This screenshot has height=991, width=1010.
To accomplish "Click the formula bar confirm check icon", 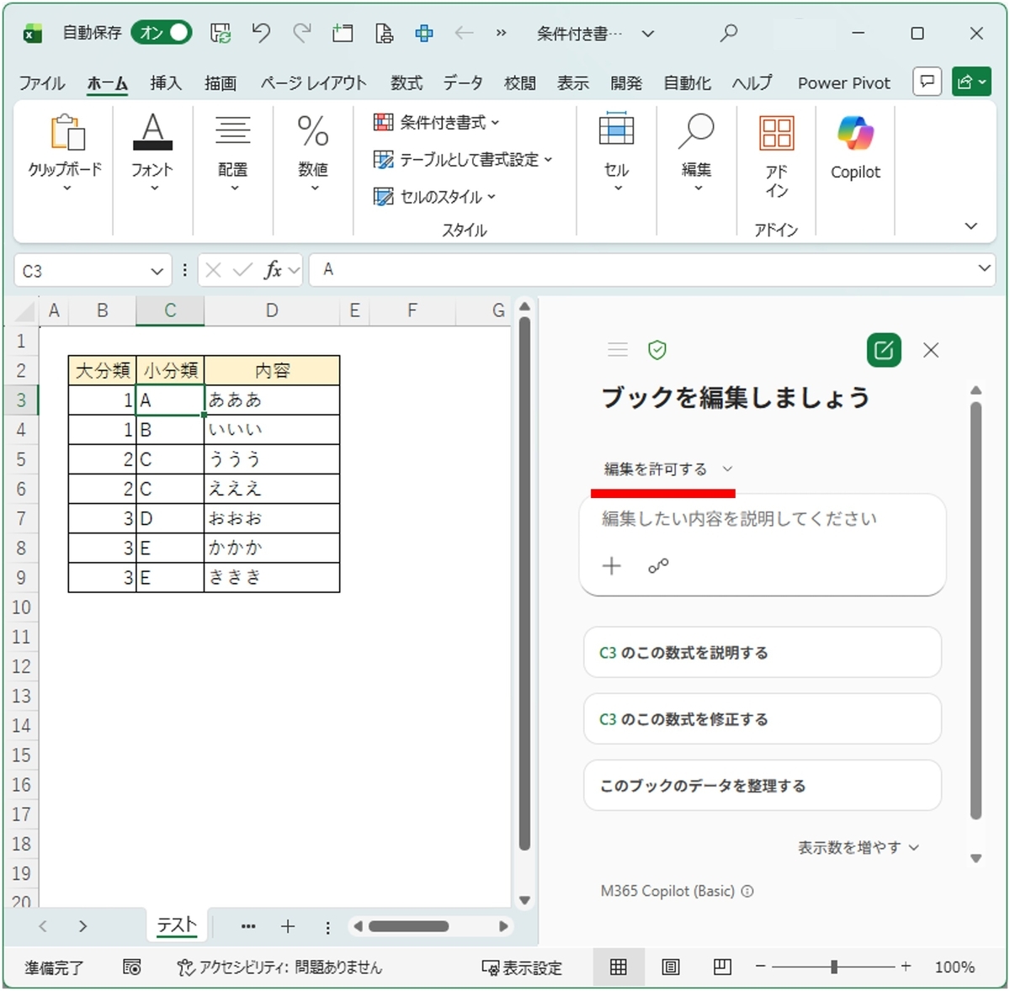I will tap(243, 270).
